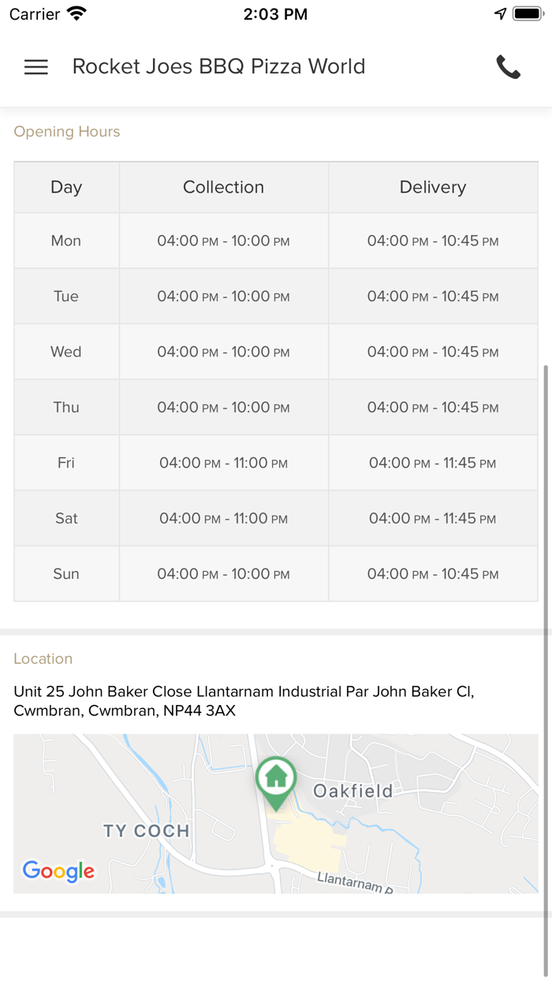Viewport: 552px width, 981px height.
Task: Tap the Opening Hours section heading
Action: (67, 132)
